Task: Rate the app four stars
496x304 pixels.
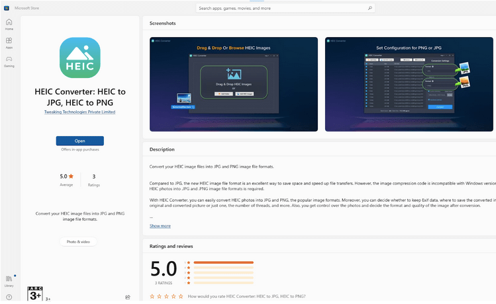Action: click(x=174, y=296)
